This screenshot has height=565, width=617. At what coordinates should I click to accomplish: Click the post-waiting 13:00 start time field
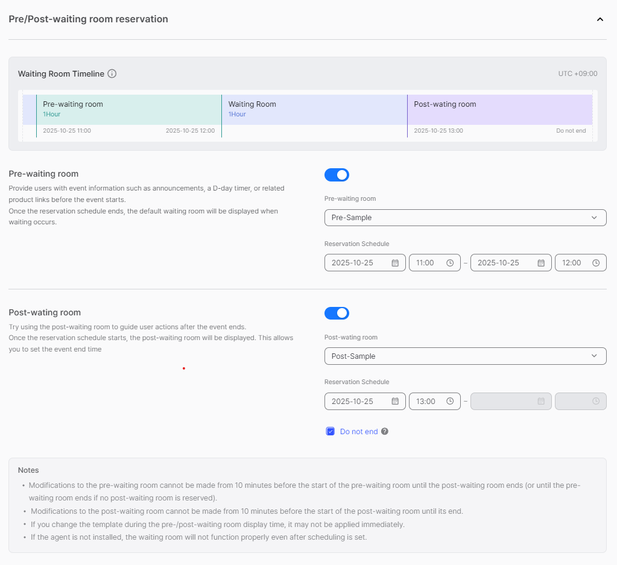tap(428, 402)
